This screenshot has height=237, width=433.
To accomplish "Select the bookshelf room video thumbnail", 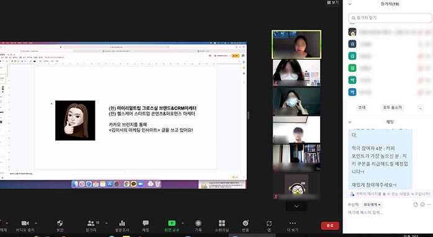I will point(297,158).
